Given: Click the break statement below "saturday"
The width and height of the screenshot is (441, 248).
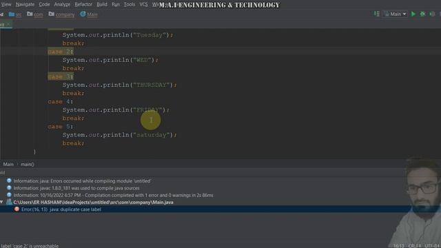Looking at the screenshot, I should coord(74,143).
